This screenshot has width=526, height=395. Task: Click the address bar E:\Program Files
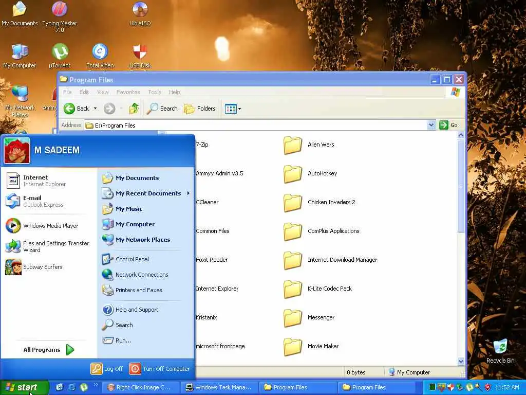coord(256,125)
